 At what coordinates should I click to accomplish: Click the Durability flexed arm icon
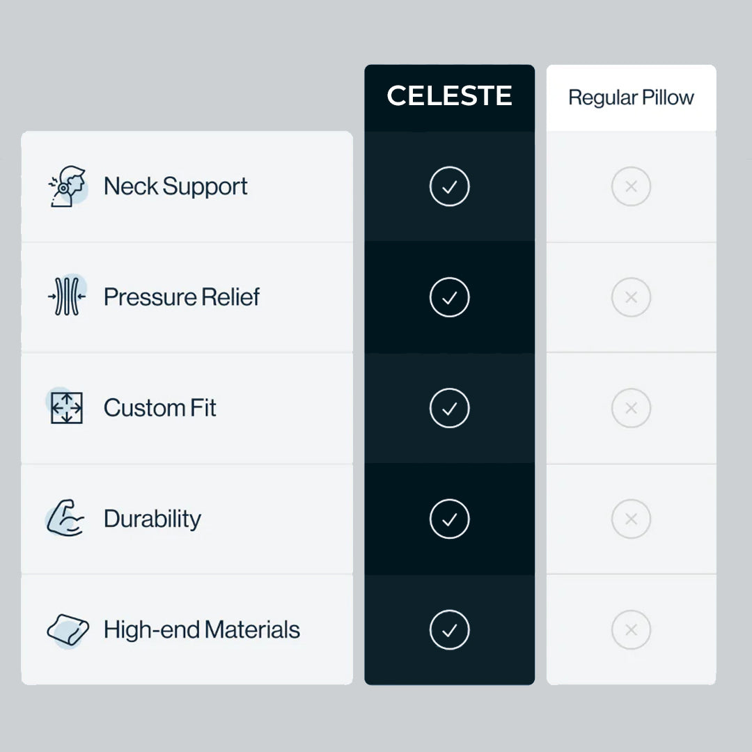click(x=66, y=519)
